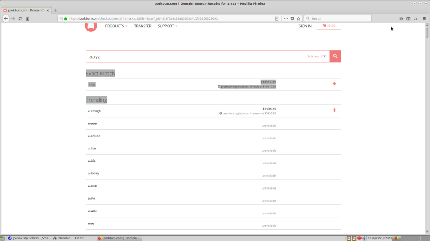This screenshot has width=430, height=241.
Task: Open the Firefox hamburger menu
Action: [x=424, y=18]
